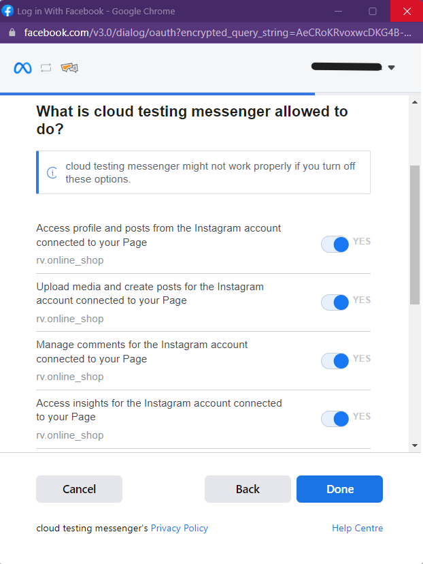Click the padlock icon in address bar
The image size is (423, 564).
point(12,33)
